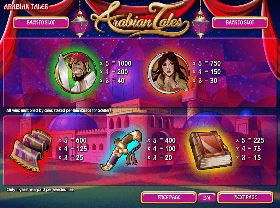Click the right hanging lantern
The image size is (280, 208).
pyautogui.click(x=200, y=24)
